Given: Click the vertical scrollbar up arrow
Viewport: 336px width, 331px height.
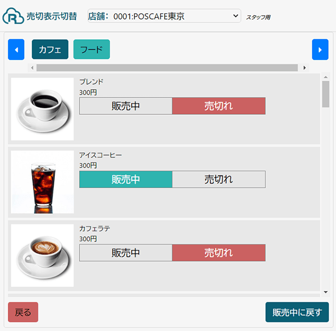Looking at the screenshot, I should [x=326, y=77].
